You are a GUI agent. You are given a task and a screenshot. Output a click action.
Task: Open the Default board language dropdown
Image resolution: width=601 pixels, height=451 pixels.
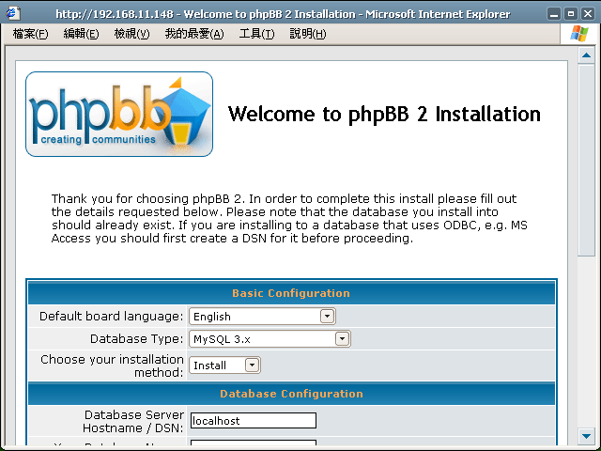click(x=262, y=317)
